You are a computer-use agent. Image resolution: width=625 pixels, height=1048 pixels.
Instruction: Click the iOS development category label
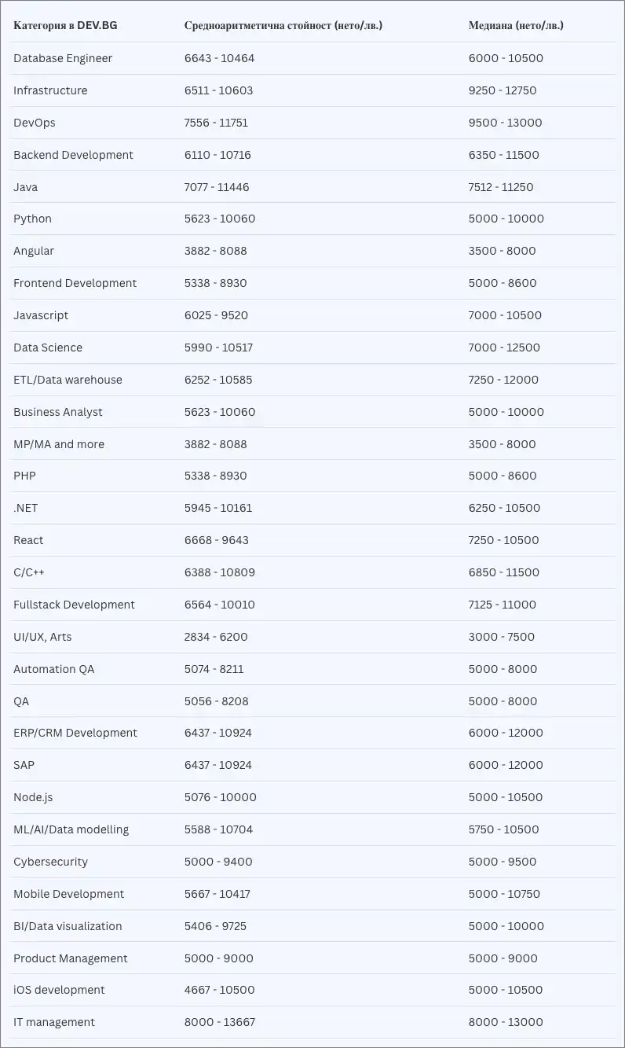coord(59,990)
